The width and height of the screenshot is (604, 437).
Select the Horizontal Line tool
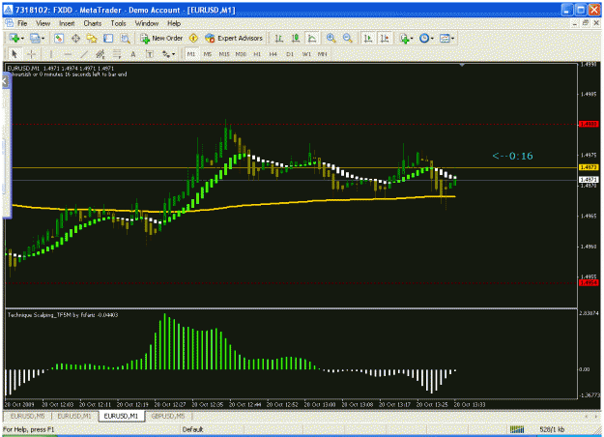click(x=68, y=54)
